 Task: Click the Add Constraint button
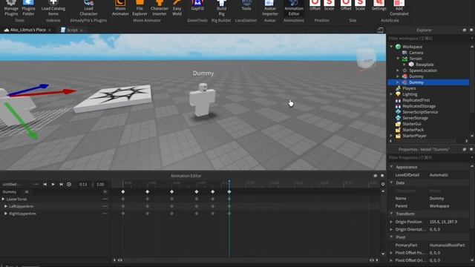399,8
